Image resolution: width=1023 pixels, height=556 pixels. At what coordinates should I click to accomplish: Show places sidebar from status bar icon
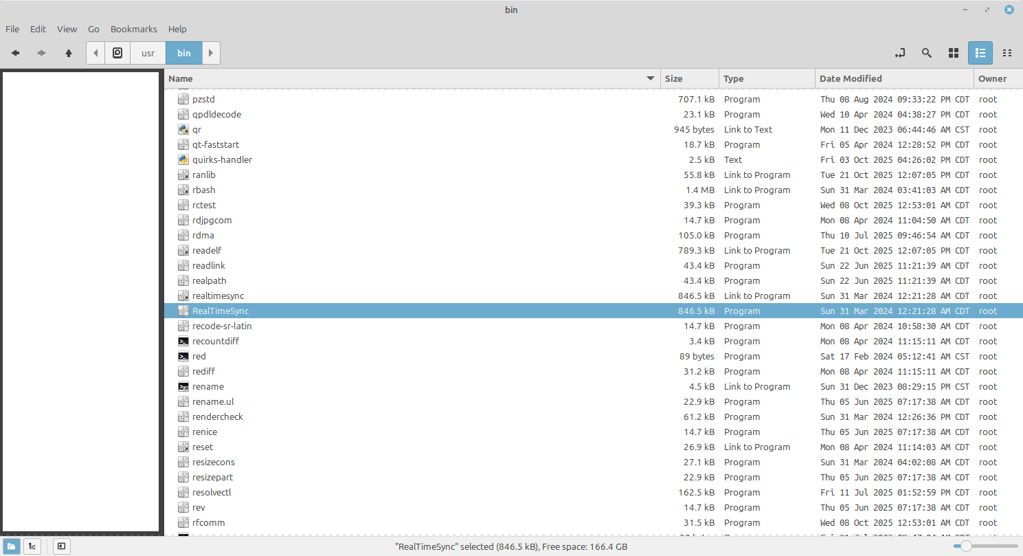pos(12,546)
